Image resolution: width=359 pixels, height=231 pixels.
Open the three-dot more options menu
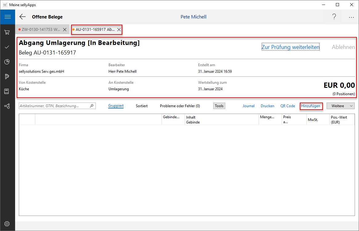click(x=351, y=17)
